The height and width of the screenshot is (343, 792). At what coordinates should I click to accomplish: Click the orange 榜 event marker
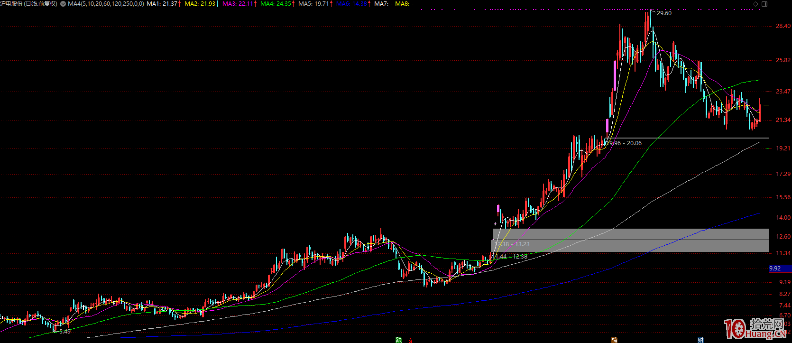point(615,340)
